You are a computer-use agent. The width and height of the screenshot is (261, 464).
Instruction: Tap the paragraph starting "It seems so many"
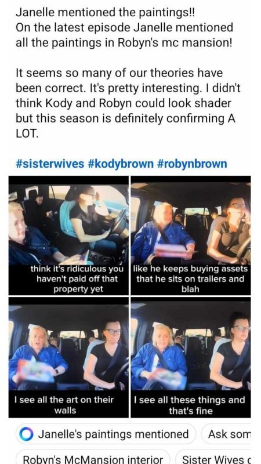coord(126,103)
